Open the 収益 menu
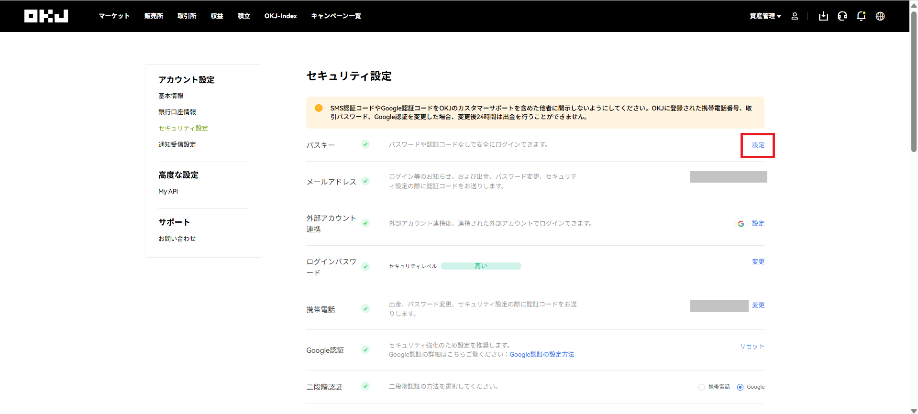 coord(217,16)
